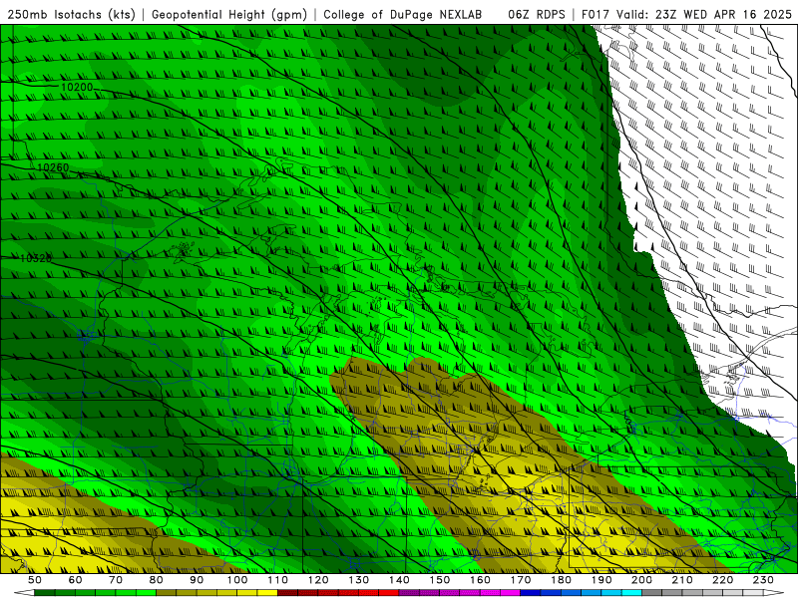Click the 170 value on the color scale
Image resolution: width=798 pixels, height=598 pixels.
tap(520, 580)
